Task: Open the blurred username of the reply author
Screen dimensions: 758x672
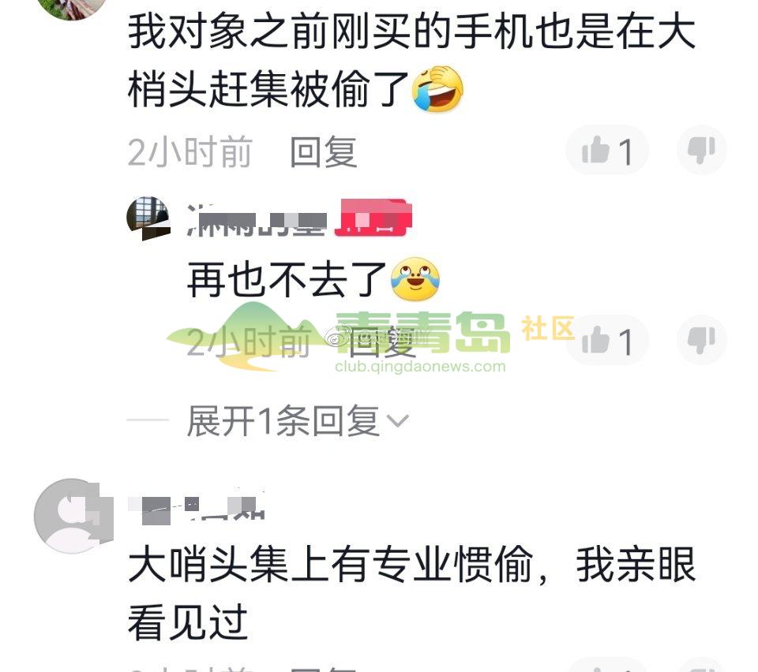Action: pyautogui.click(x=257, y=220)
